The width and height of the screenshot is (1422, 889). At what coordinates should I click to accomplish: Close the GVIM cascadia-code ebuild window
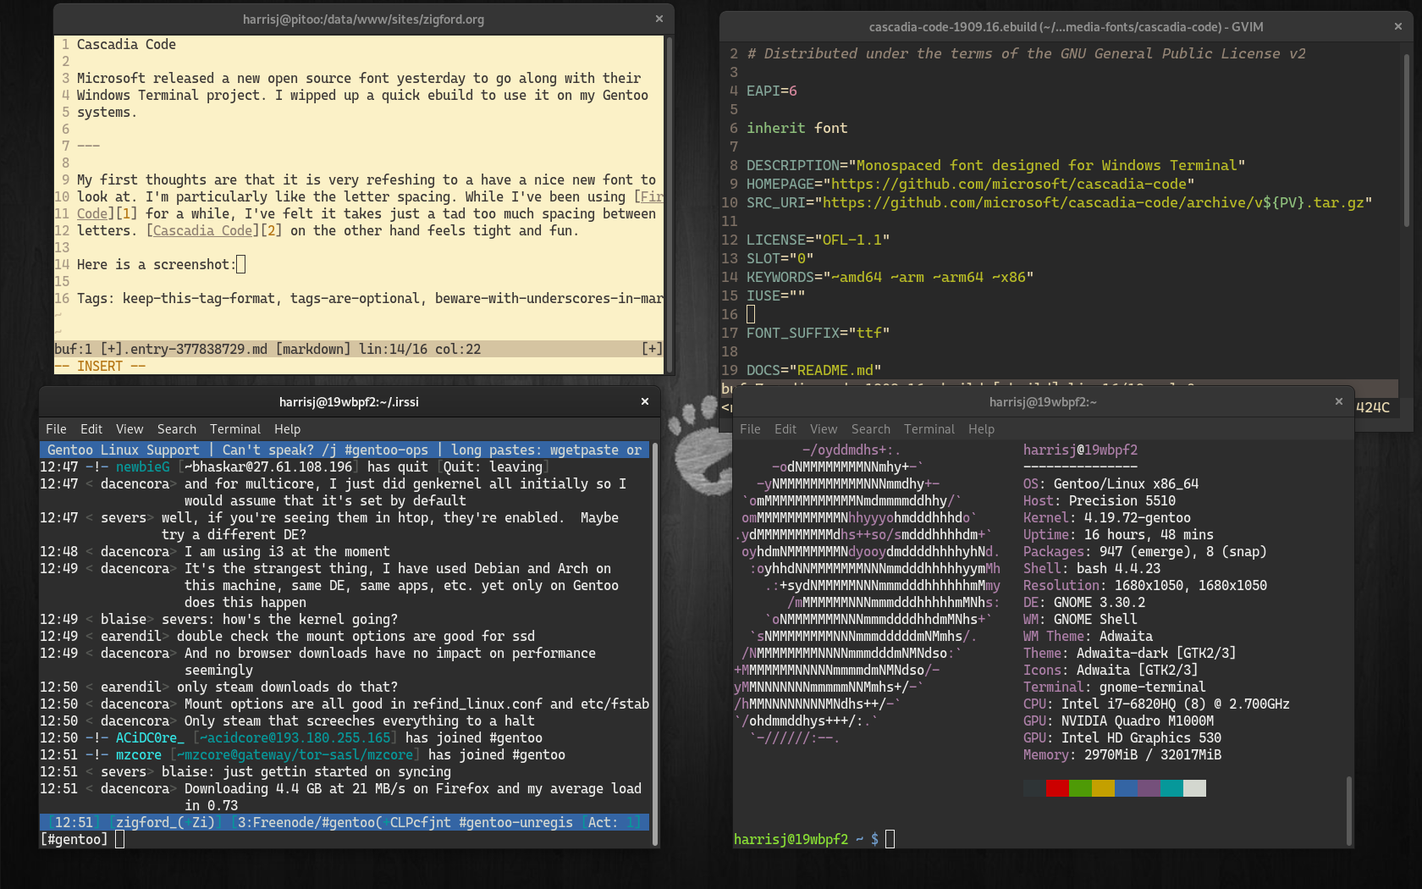1397,26
